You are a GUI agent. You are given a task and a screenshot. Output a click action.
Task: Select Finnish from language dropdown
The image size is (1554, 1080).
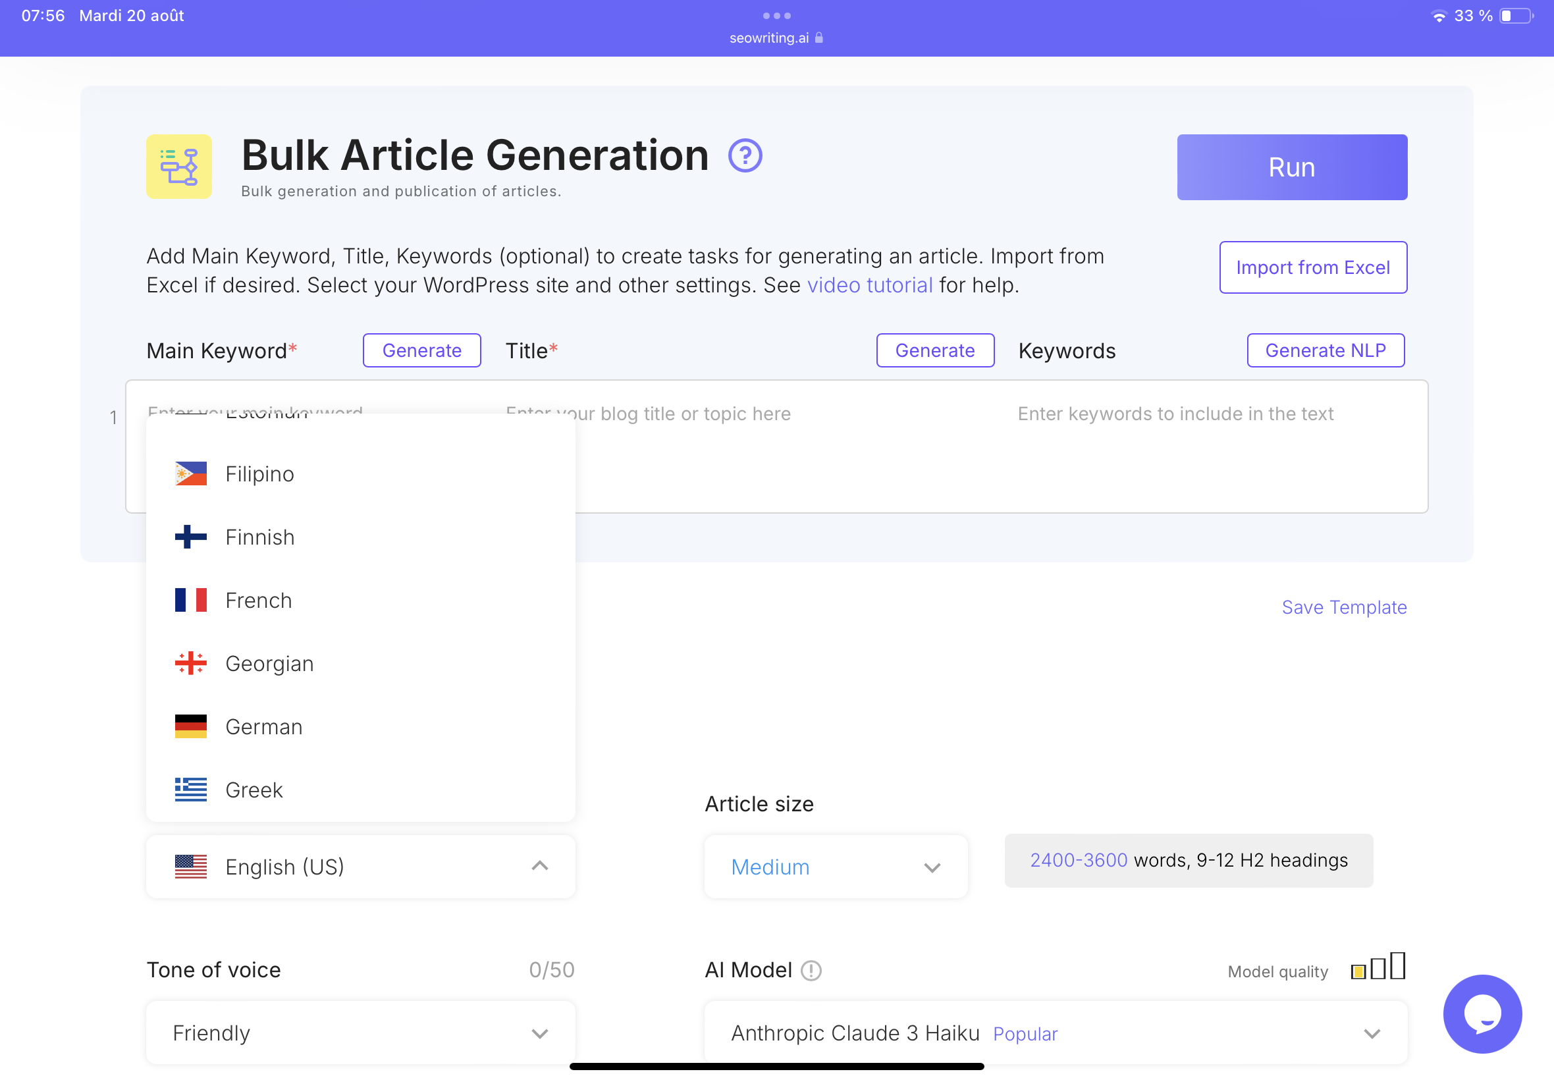pyautogui.click(x=259, y=537)
